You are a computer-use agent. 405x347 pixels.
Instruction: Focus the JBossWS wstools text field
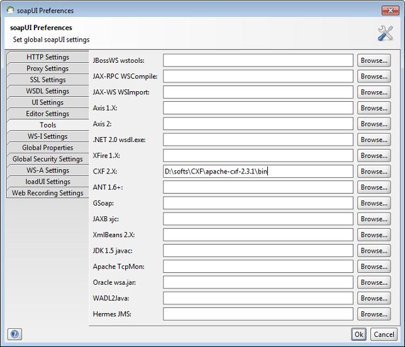[x=258, y=60]
